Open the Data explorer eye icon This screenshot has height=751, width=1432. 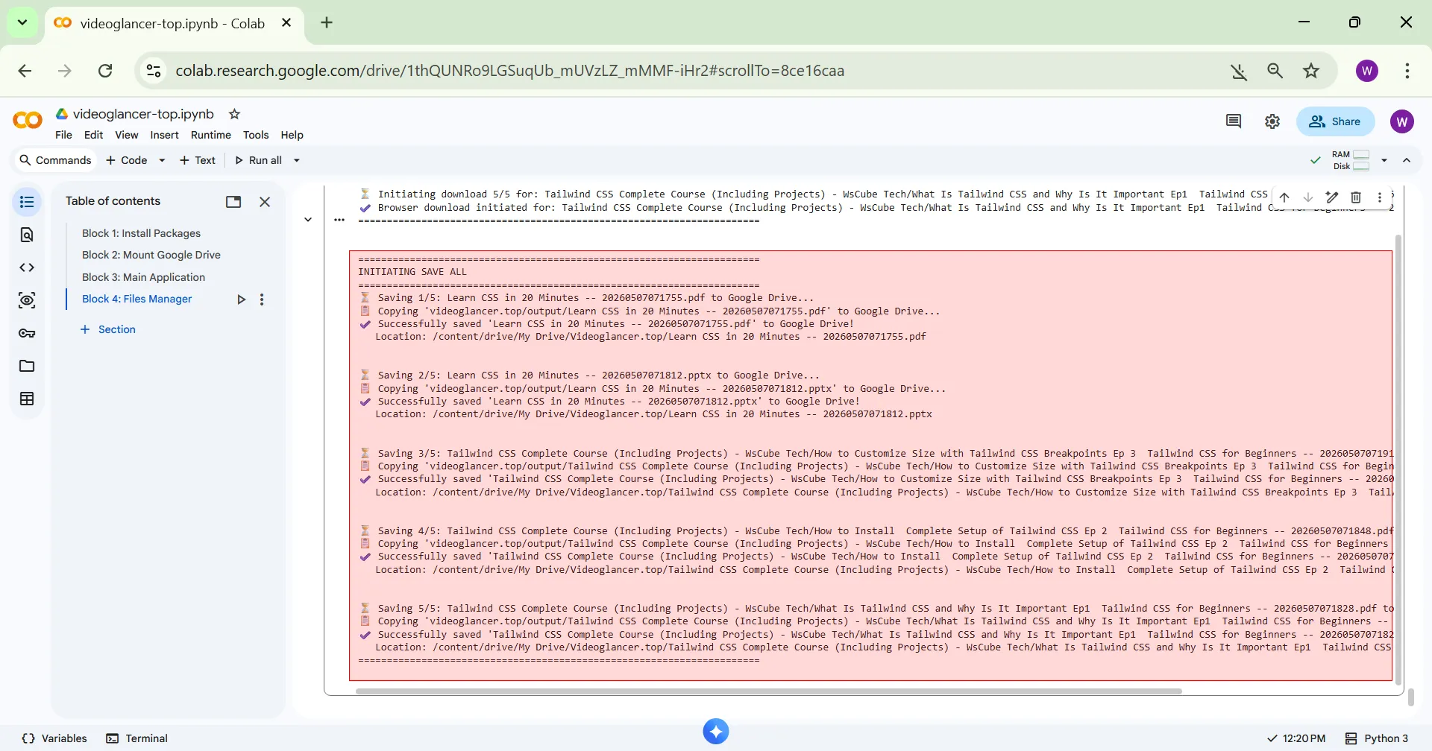(27, 300)
